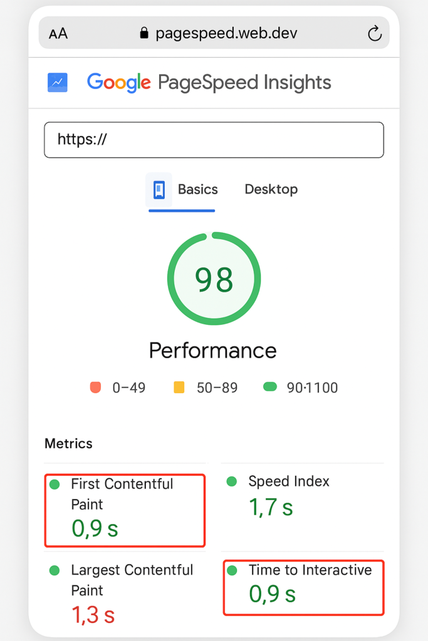Switch to the Desktop tab
Viewport: 428px width, 641px height.
[271, 189]
